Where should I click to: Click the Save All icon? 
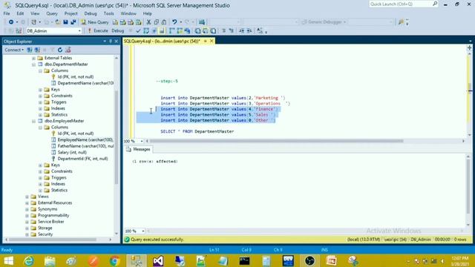coord(73,22)
